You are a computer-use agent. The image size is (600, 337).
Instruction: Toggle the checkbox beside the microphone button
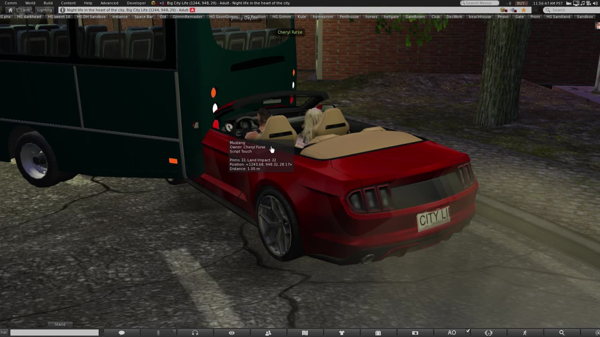174,331
